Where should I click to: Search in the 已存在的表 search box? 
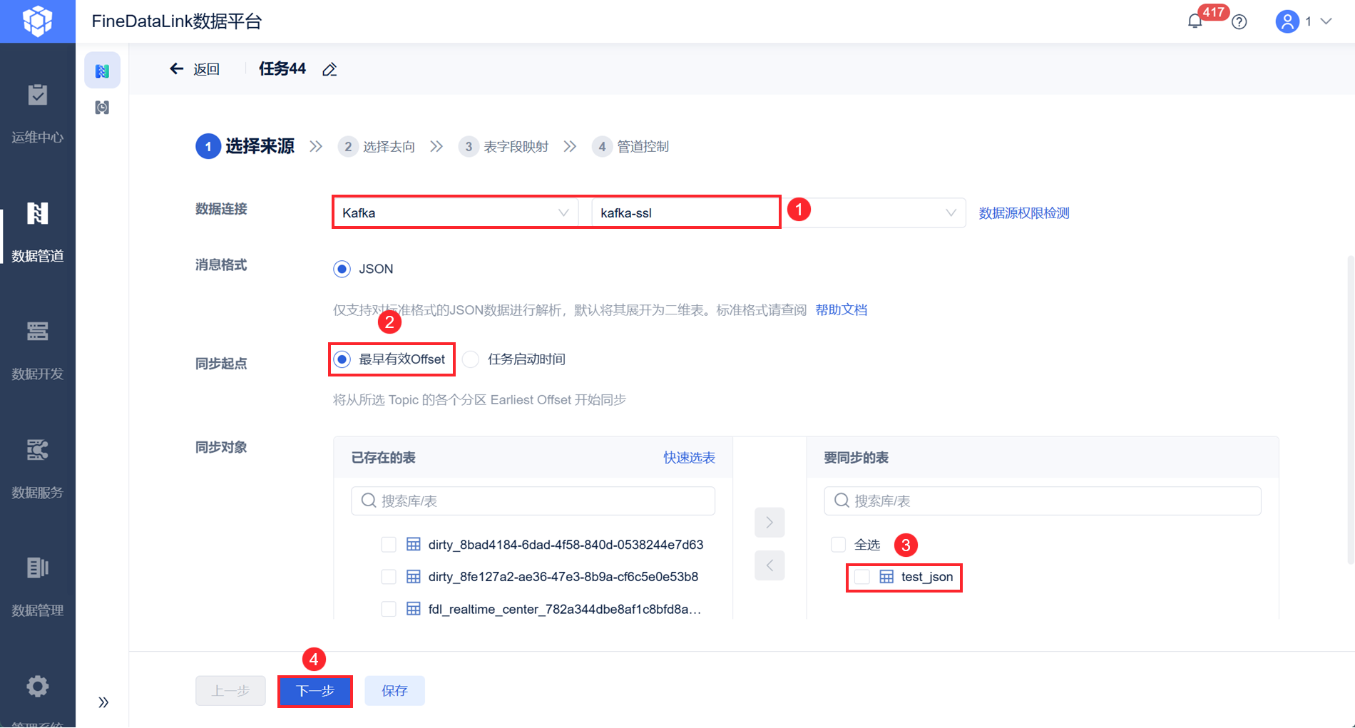tap(533, 501)
